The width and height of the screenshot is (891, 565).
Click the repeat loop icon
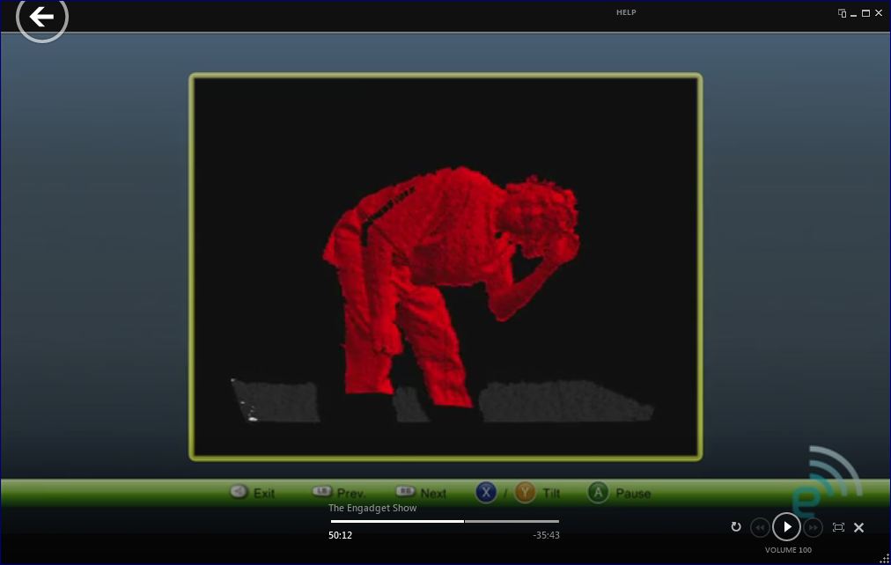pos(736,527)
